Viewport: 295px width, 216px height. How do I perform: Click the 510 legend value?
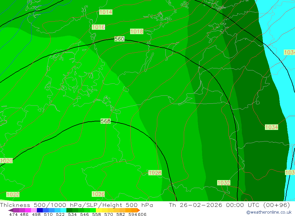[x=48, y=215]
